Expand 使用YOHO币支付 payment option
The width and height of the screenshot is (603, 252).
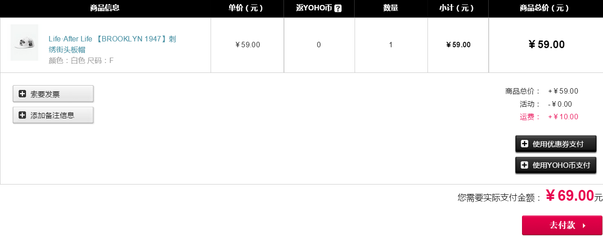[556, 165]
